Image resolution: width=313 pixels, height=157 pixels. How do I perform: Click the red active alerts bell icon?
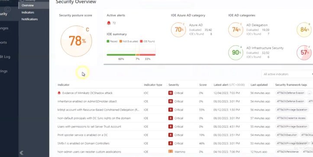(109, 23)
